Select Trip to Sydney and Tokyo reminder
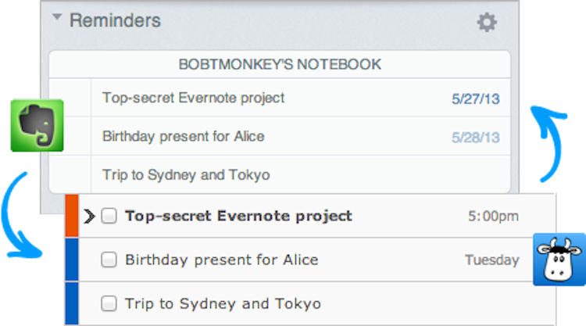 [186, 174]
